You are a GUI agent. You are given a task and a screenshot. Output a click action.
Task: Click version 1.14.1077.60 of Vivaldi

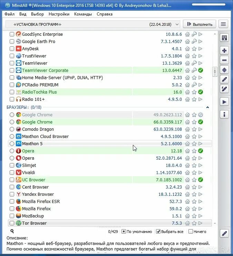169,173
